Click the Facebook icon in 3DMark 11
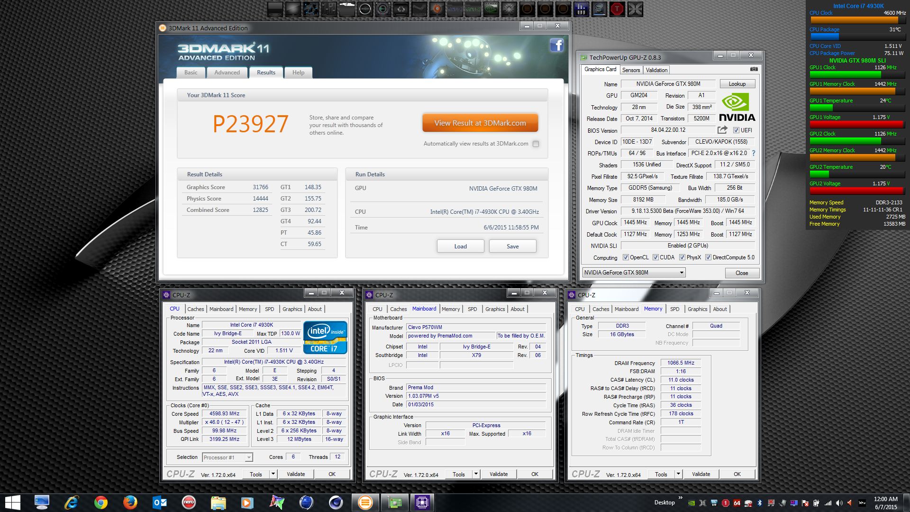Viewport: 910px width, 512px height. coord(556,45)
